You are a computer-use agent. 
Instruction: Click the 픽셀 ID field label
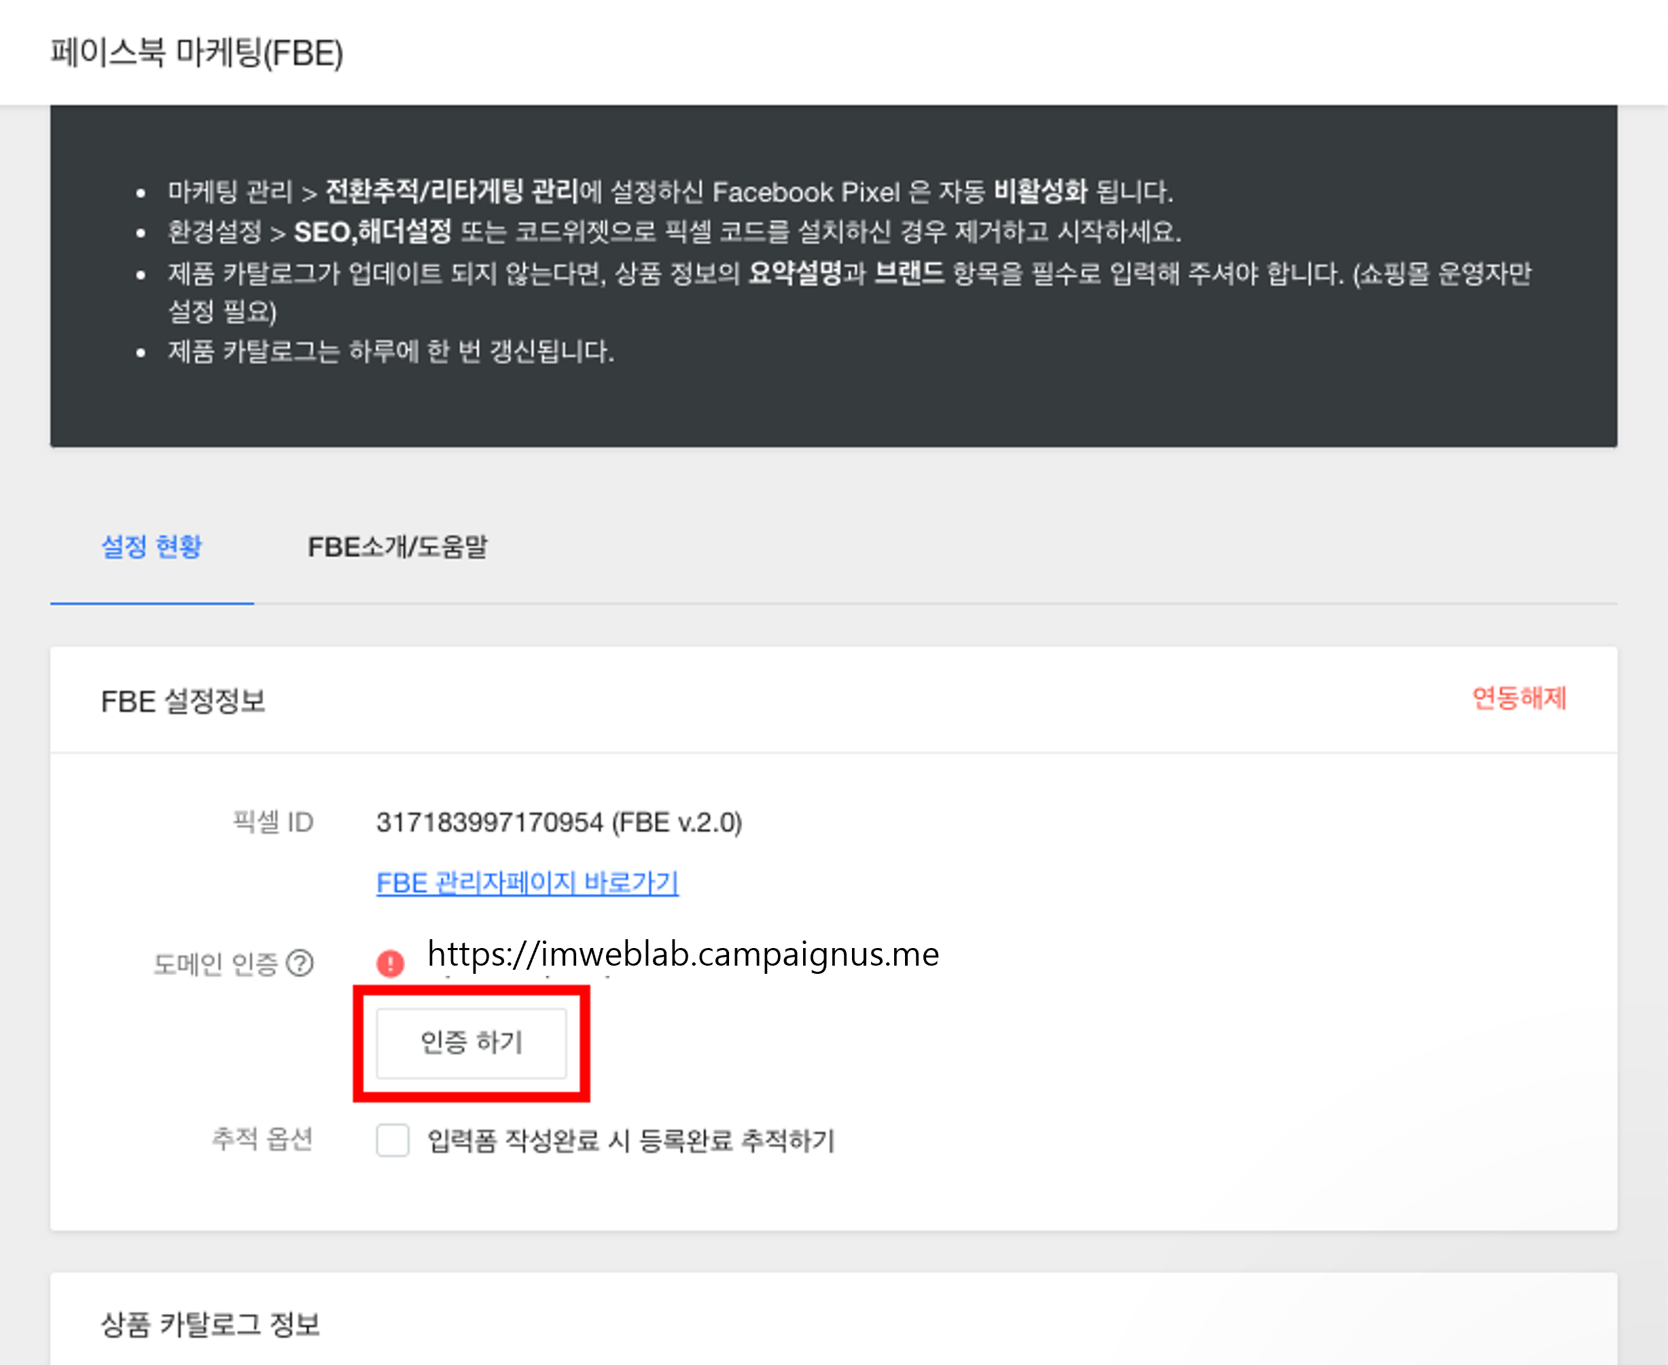[273, 822]
